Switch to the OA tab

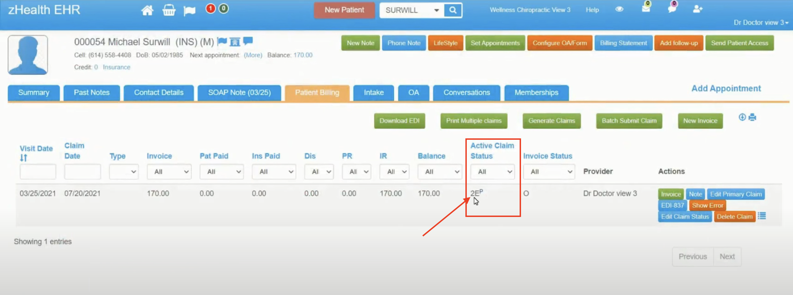tap(413, 93)
